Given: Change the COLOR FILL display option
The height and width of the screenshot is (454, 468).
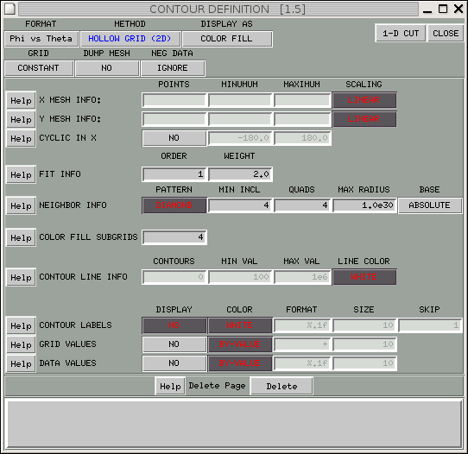Looking at the screenshot, I should (x=227, y=39).
